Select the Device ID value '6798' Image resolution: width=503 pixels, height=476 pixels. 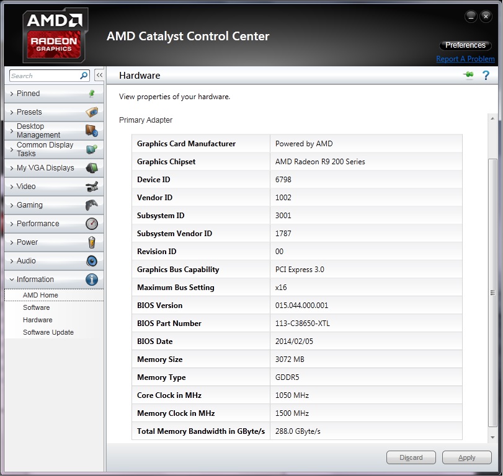coord(283,180)
